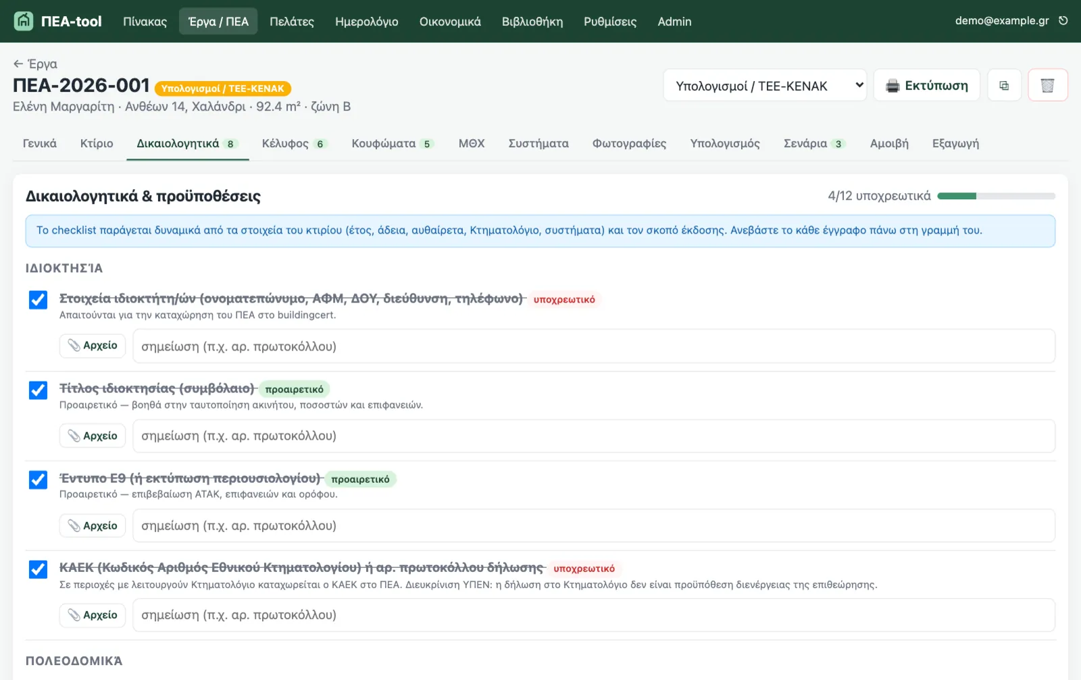Open the Έργα / ΠΕΑ menu item

point(218,22)
